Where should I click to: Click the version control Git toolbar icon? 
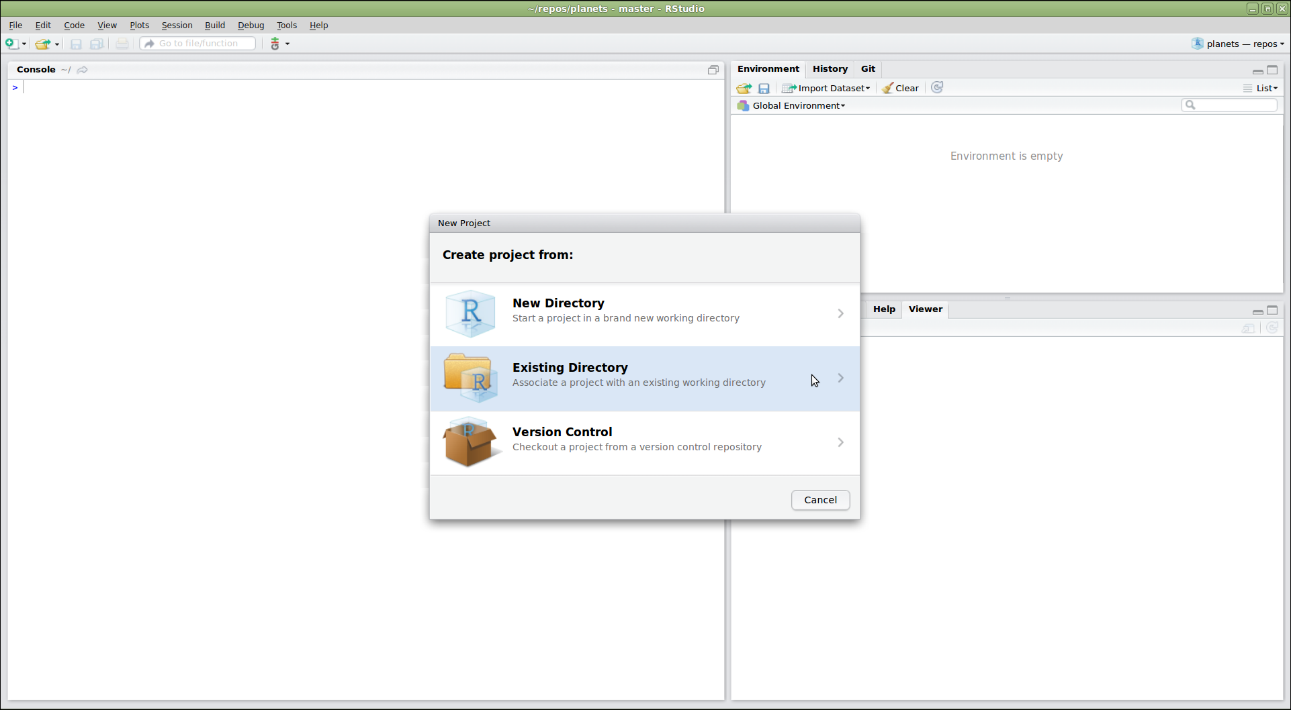(x=275, y=44)
